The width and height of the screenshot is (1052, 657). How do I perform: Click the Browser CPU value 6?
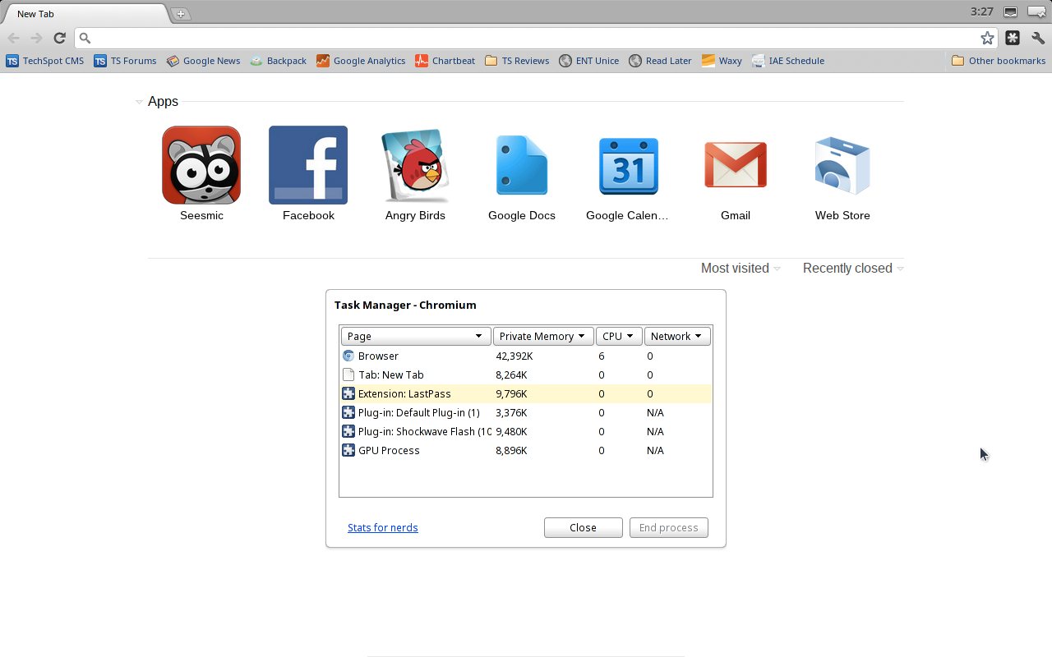602,356
